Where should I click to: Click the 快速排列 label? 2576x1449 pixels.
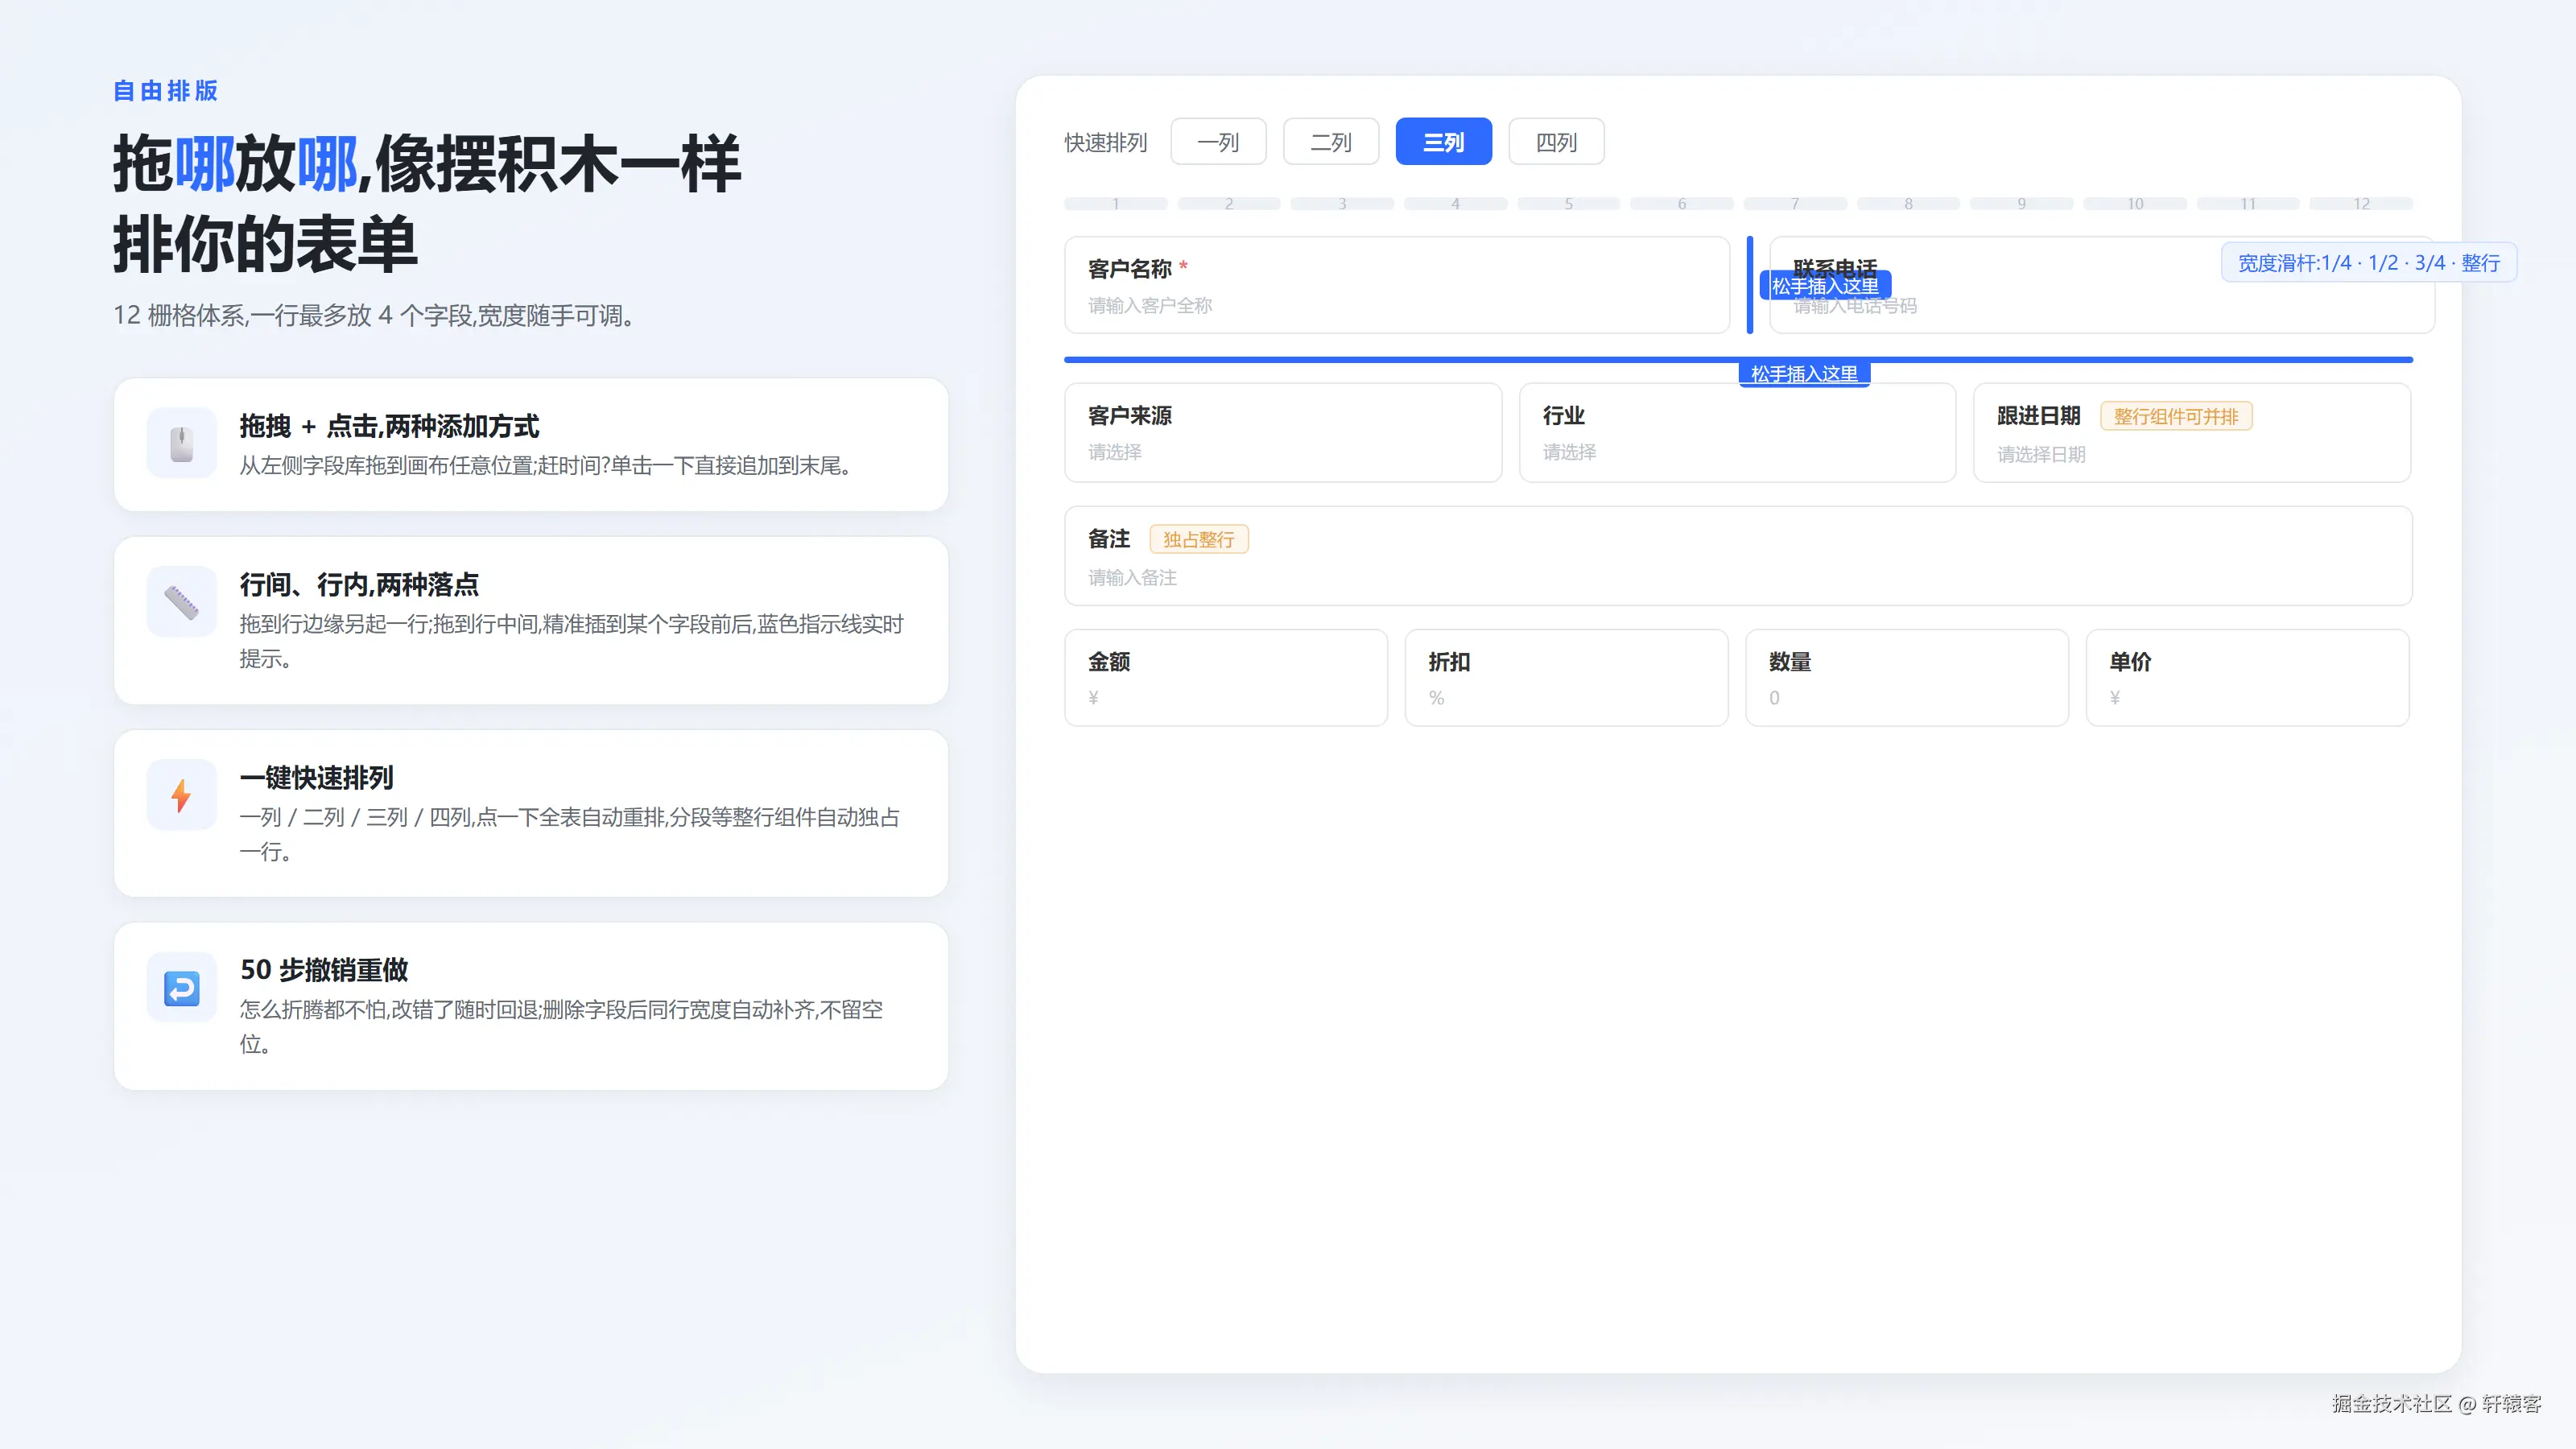[x=1106, y=143]
